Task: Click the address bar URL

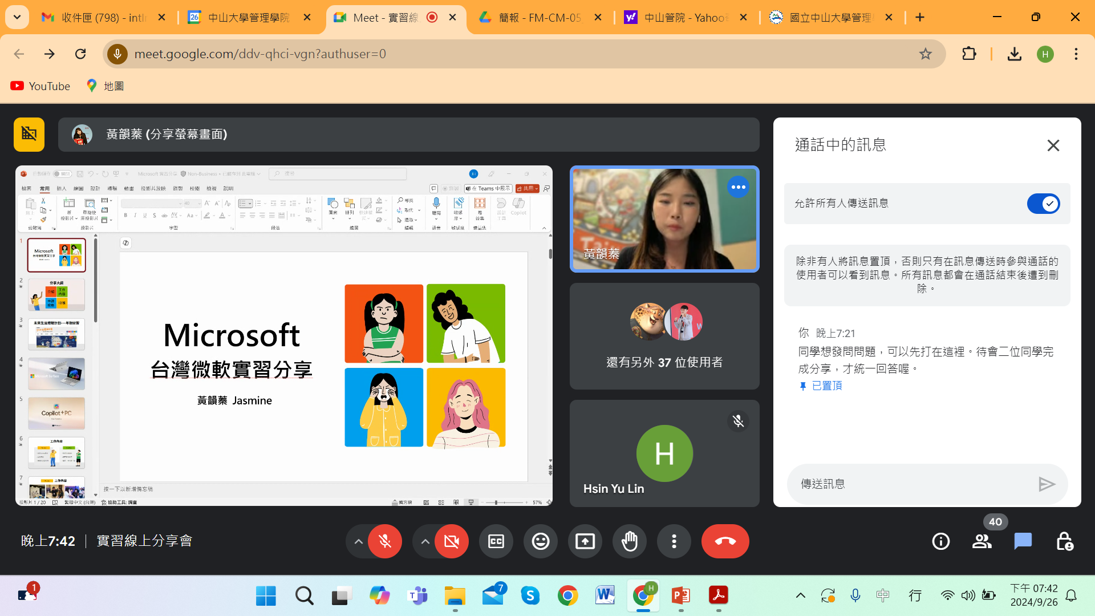Action: pos(260,54)
